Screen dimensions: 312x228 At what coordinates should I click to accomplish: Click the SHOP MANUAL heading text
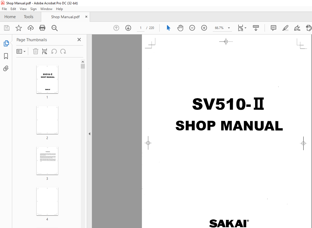point(229,126)
